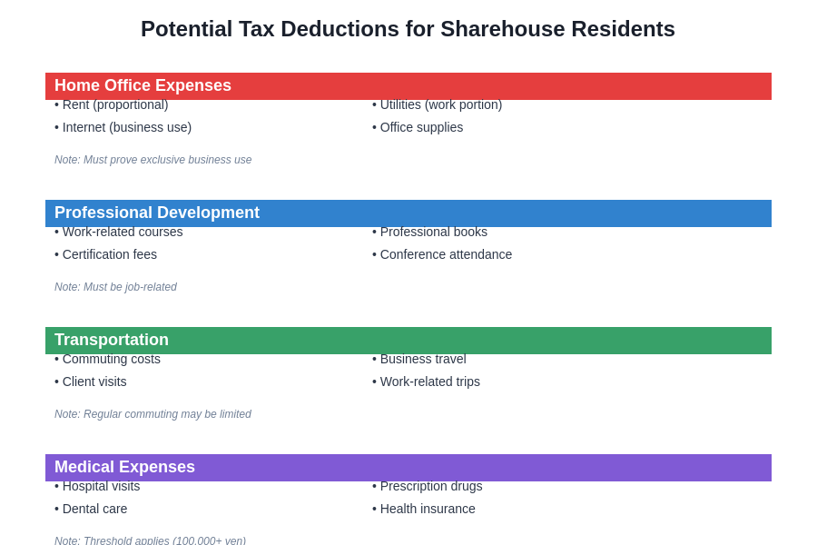
Task: Select the Prescription drugs item
Action: point(427,486)
